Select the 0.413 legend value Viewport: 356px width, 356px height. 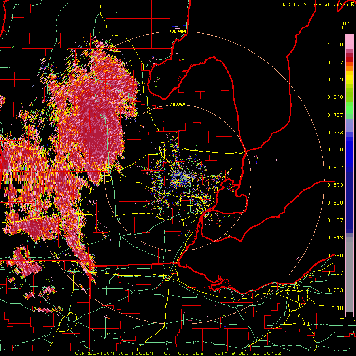[x=335, y=238]
